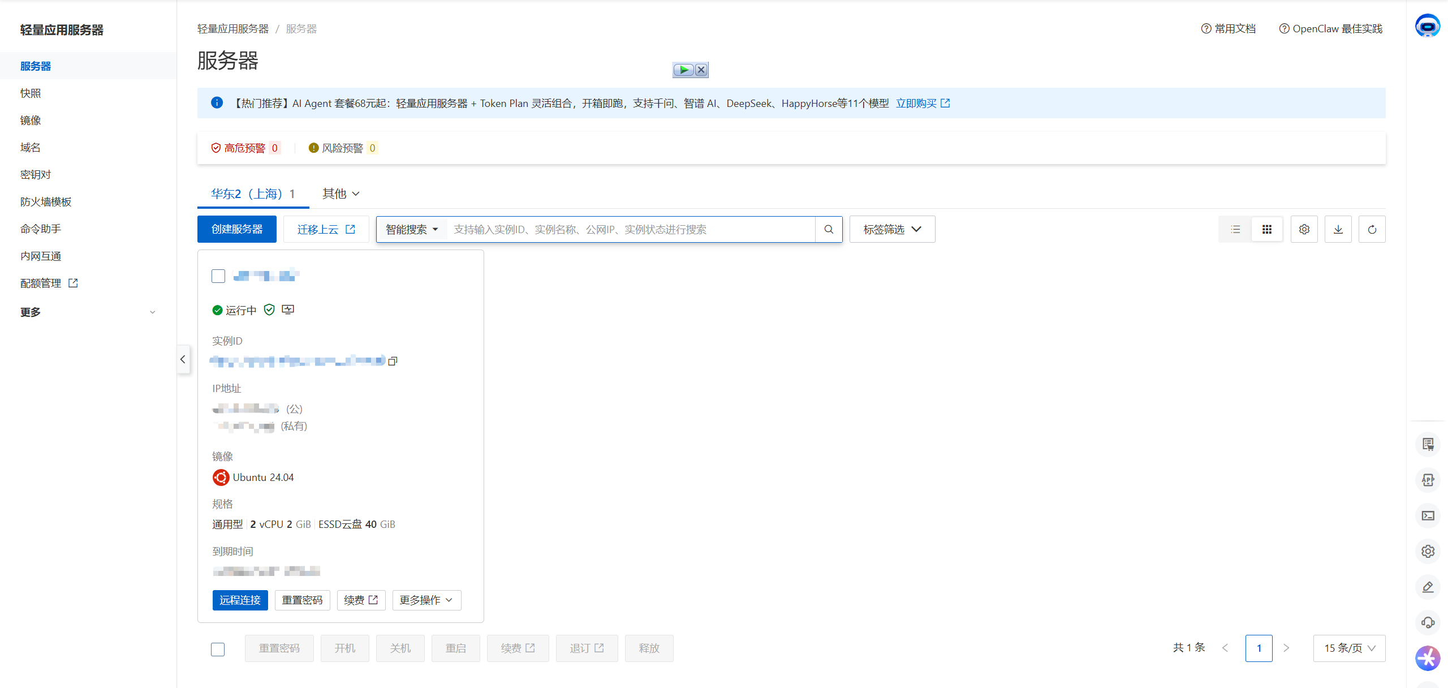The width and height of the screenshot is (1448, 688).
Task: Open the Cloud Shell terminal icon
Action: [1428, 515]
